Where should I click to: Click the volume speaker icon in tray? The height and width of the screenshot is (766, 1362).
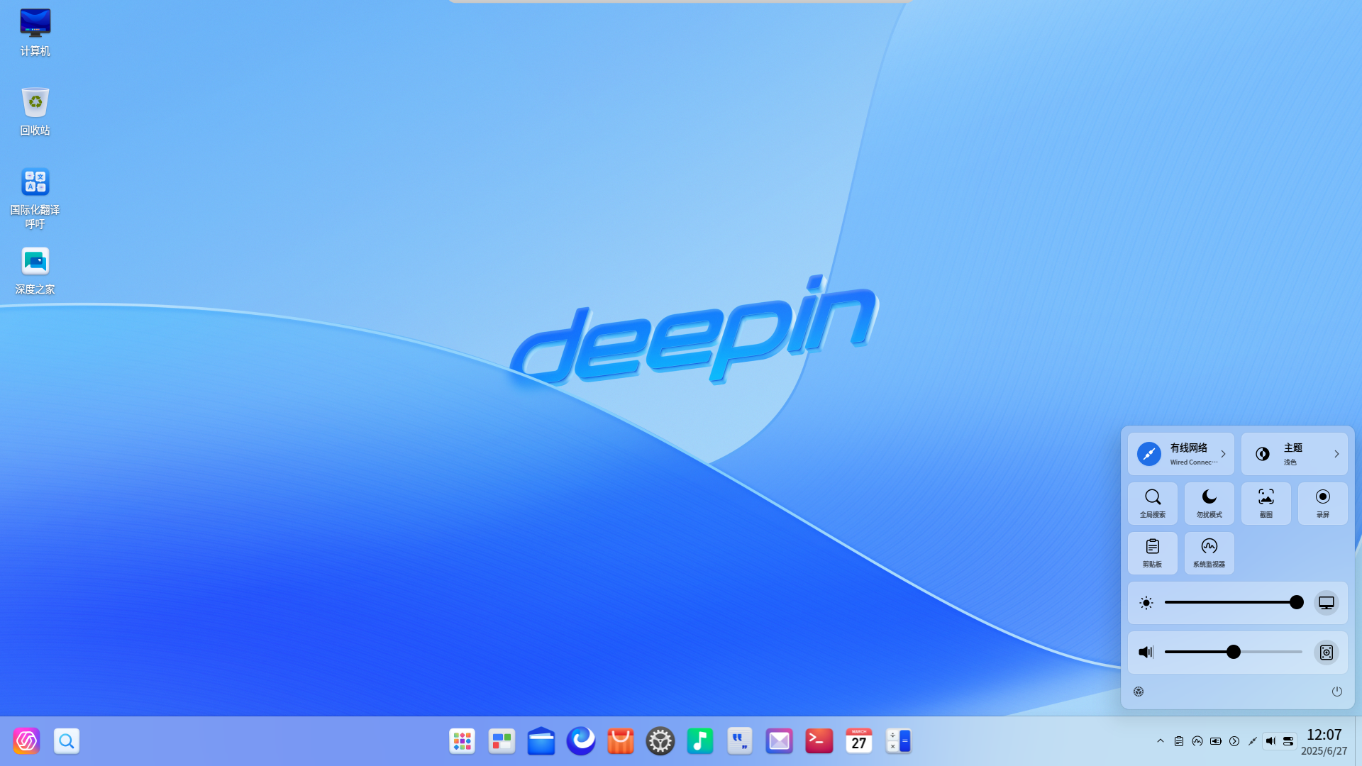pos(1270,741)
